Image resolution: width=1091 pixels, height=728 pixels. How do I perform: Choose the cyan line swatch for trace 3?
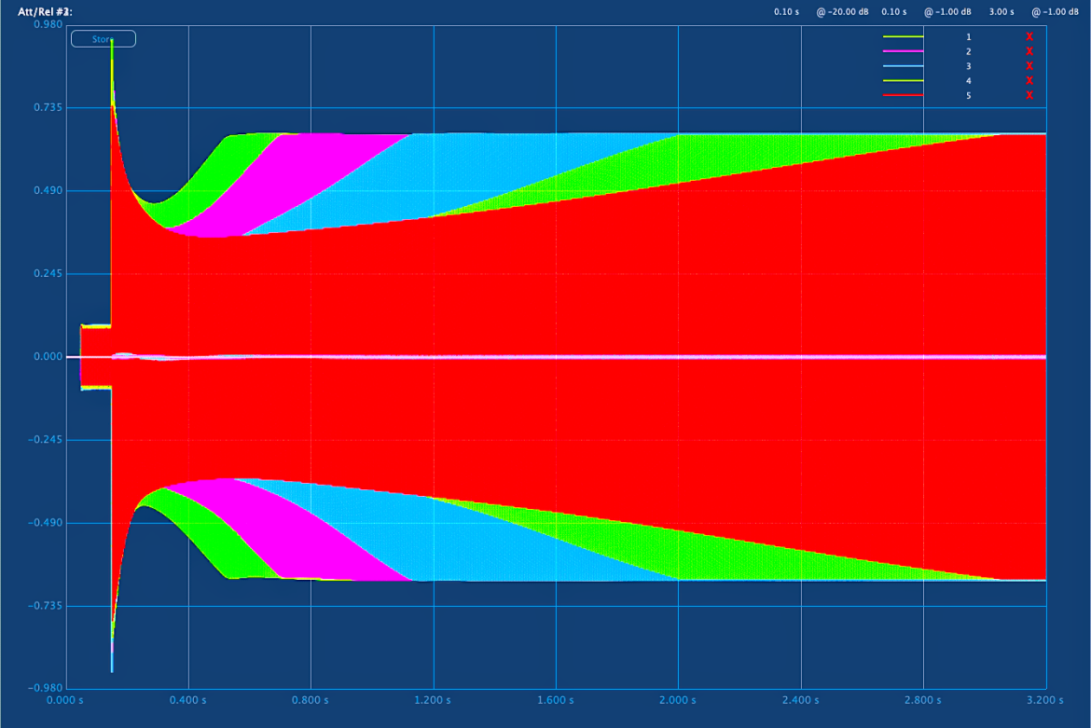(x=904, y=66)
